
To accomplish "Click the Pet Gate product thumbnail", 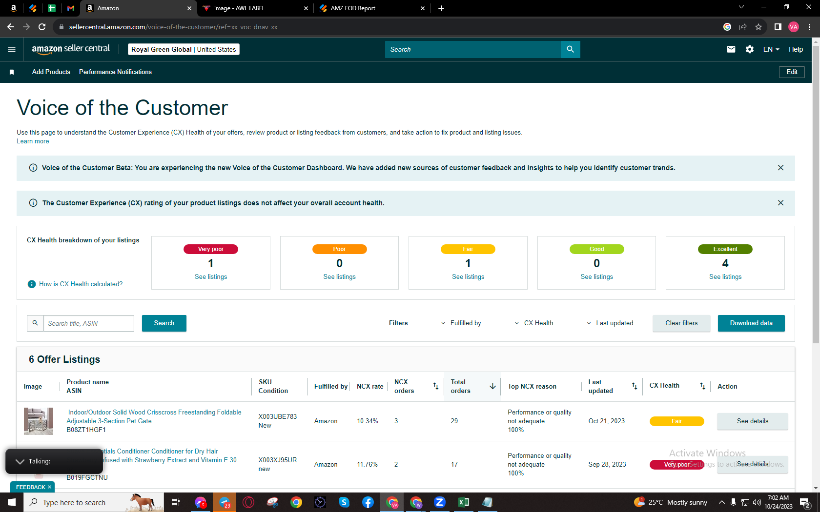I will tap(39, 421).
